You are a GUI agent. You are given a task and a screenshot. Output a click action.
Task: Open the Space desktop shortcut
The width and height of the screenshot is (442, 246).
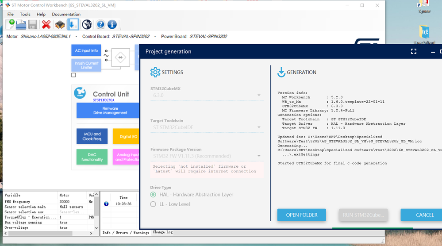coord(424,7)
